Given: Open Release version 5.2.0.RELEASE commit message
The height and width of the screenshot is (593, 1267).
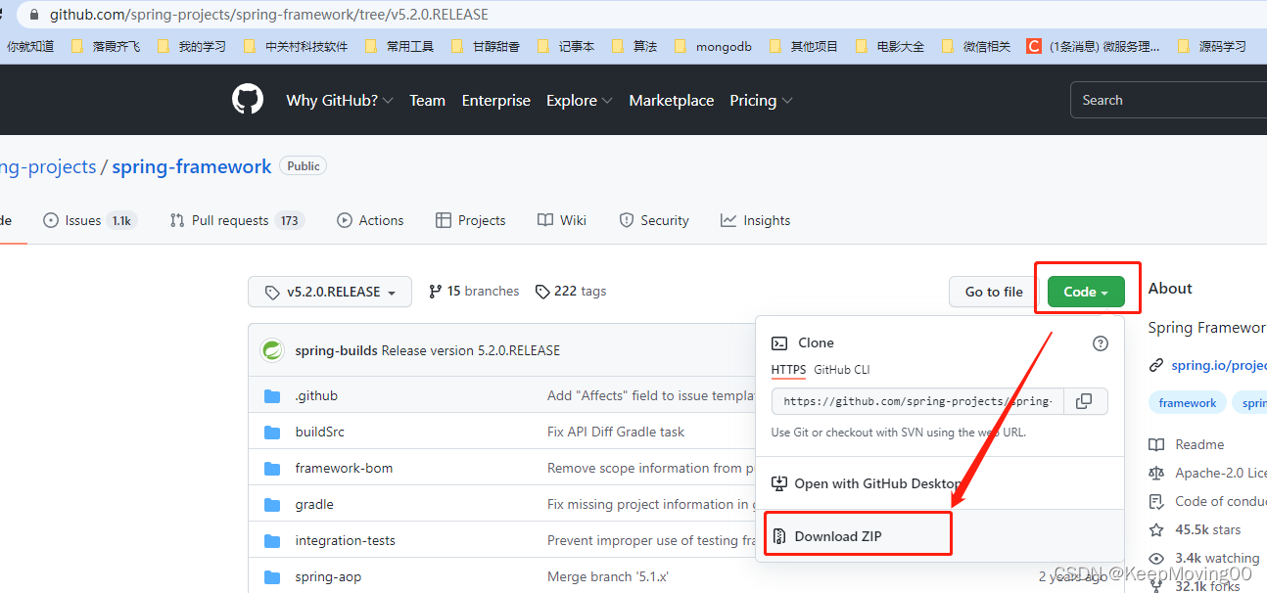Looking at the screenshot, I should point(471,350).
